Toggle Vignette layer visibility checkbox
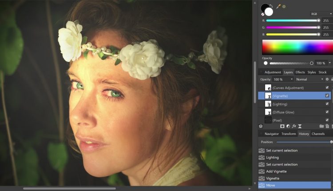Screen dimensions: 333x191 click(327, 95)
